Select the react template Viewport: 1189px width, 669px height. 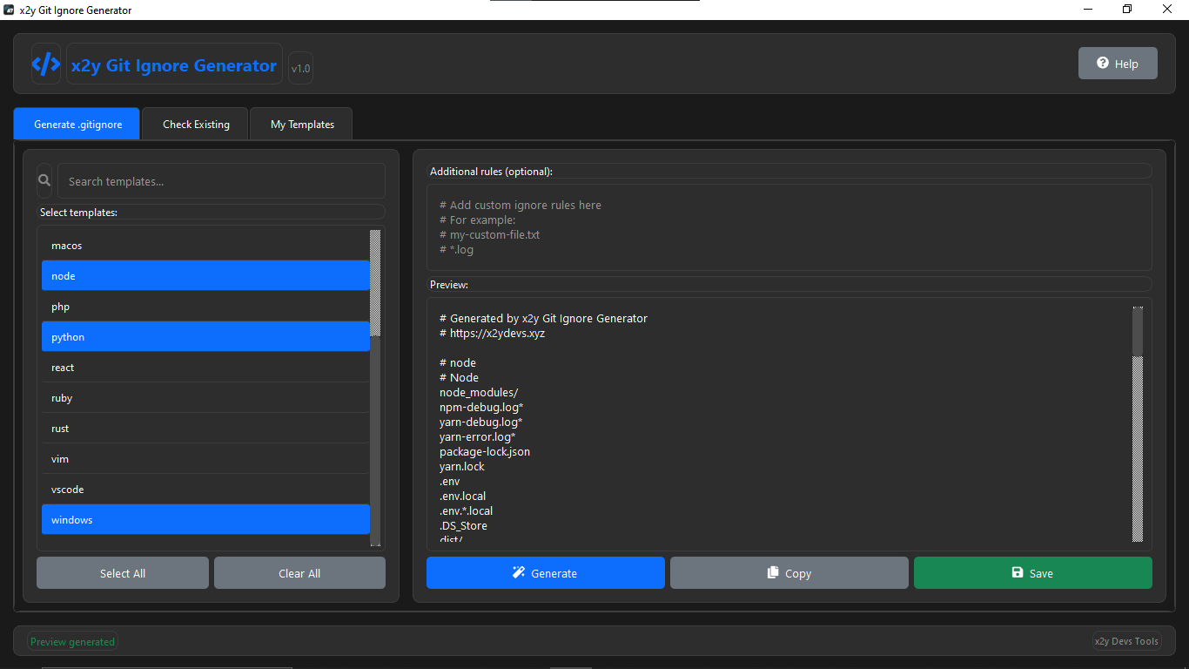(x=205, y=367)
